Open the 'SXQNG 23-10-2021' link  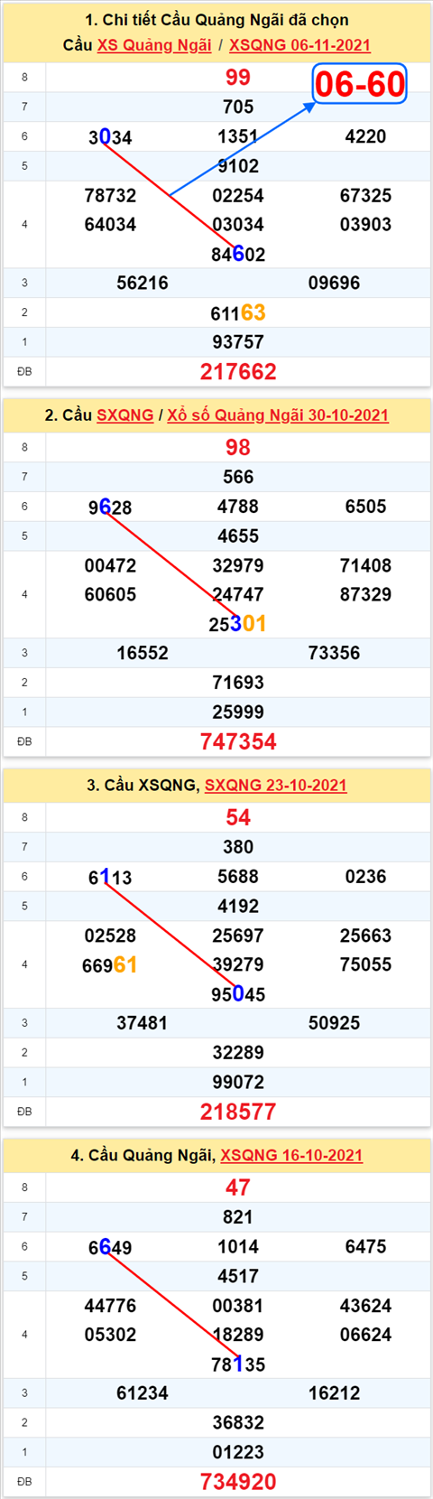[x=275, y=786]
